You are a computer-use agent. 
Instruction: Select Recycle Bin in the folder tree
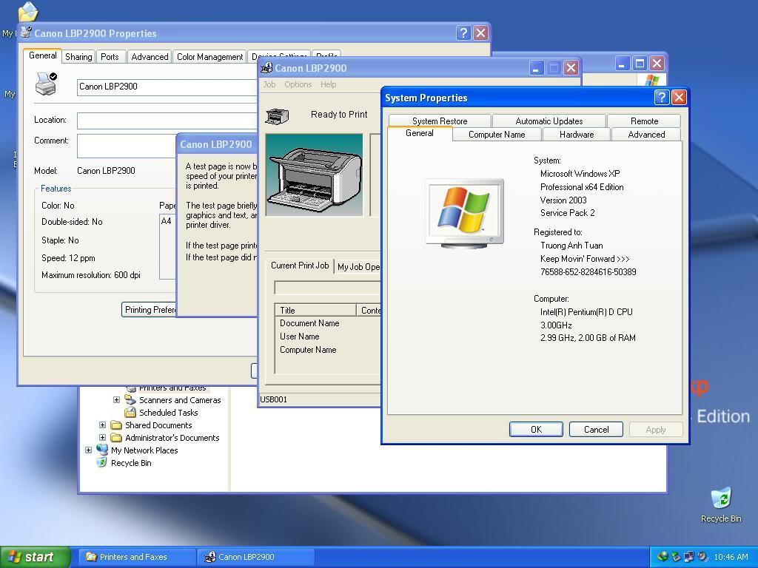(x=131, y=463)
